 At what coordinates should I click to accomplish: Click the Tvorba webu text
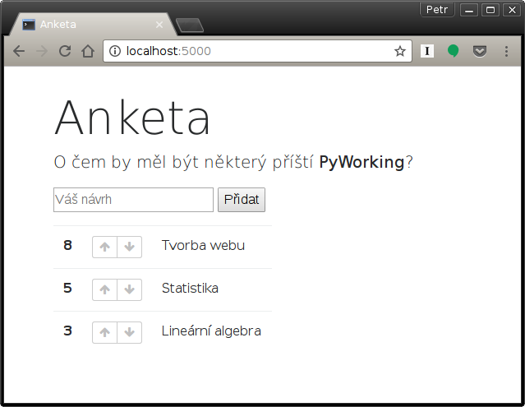(x=203, y=246)
